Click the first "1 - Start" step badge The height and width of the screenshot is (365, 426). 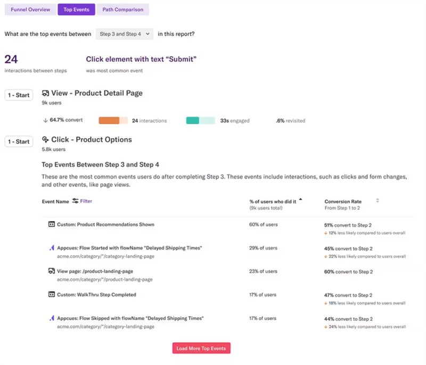pos(19,95)
